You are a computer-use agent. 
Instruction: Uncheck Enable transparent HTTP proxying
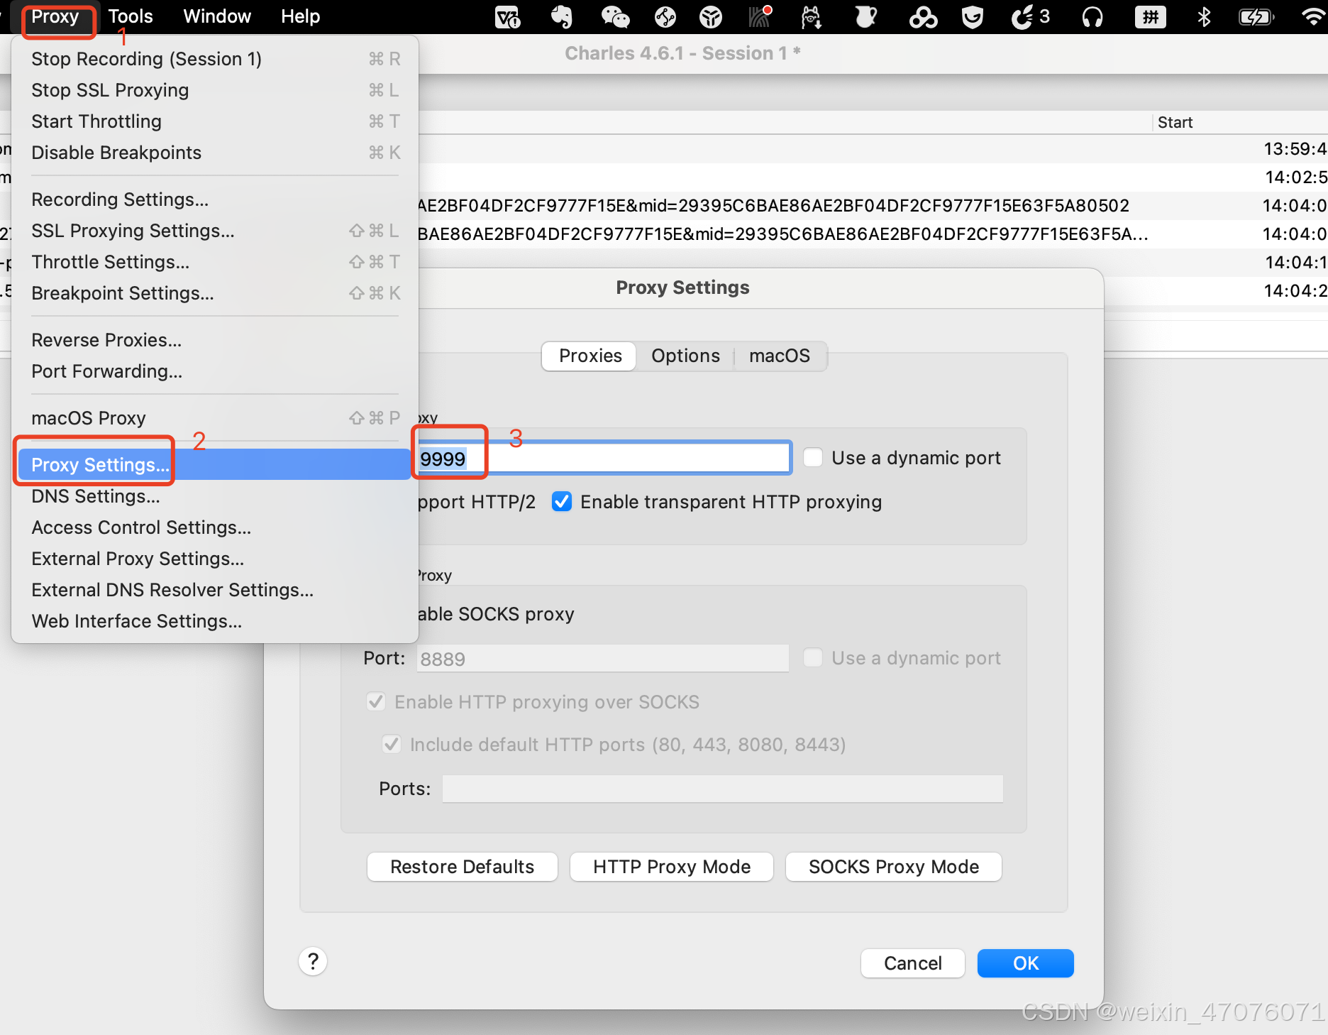tap(562, 501)
